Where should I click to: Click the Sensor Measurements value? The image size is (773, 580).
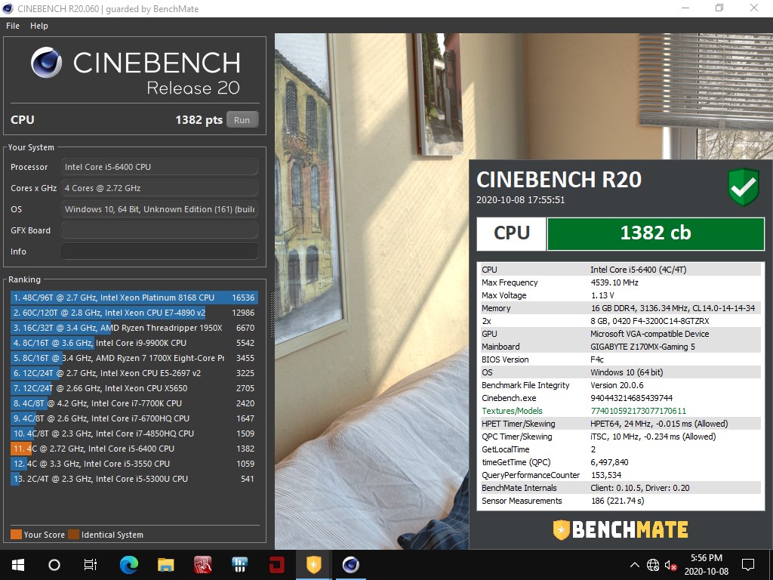click(x=617, y=501)
